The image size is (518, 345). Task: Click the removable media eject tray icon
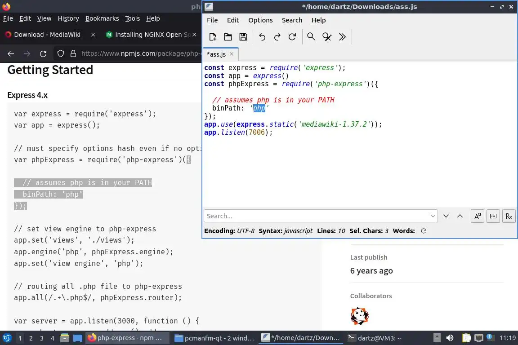[x=437, y=338]
